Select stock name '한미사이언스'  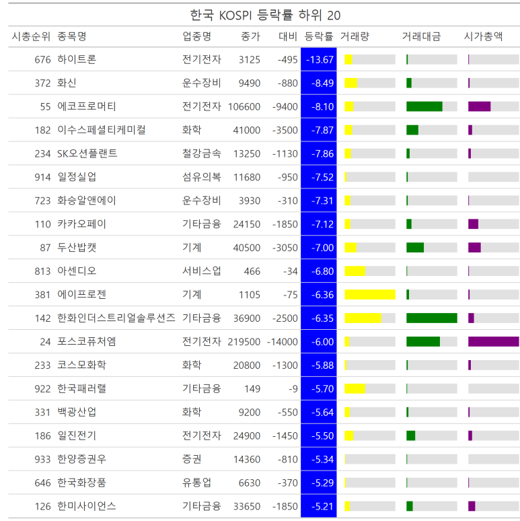pos(87,506)
